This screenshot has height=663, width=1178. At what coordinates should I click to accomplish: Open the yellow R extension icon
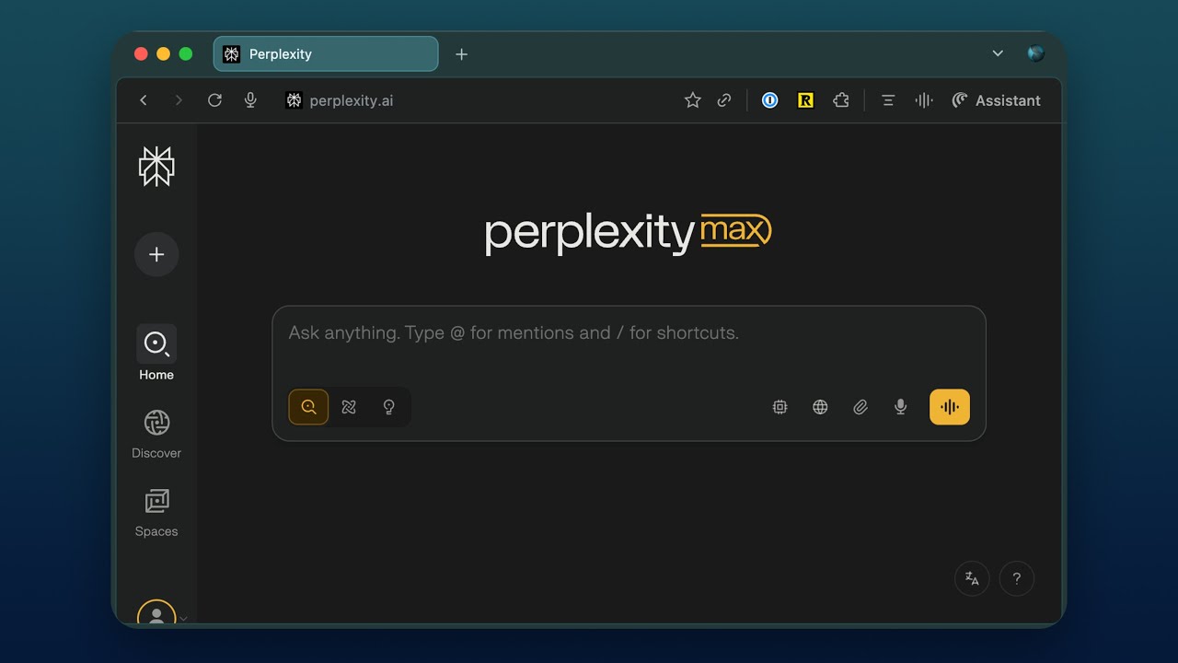805,100
